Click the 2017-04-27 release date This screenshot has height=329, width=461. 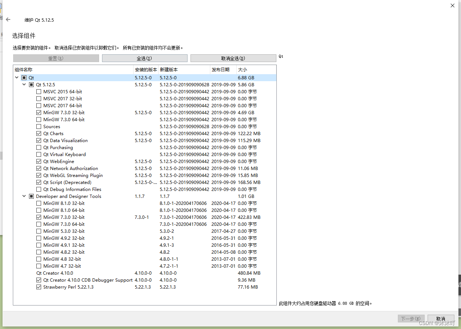223,231
